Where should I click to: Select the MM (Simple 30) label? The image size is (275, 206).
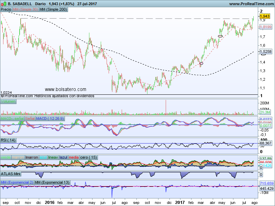tap(25, 10)
